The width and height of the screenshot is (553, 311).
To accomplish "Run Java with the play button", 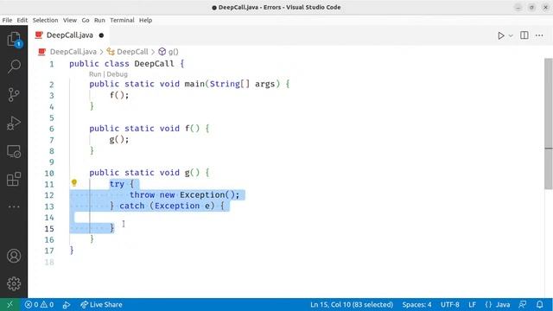I will [x=501, y=35].
